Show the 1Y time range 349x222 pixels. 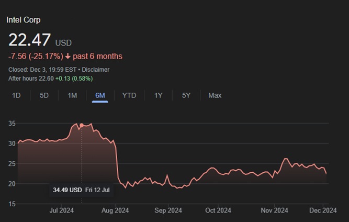(158, 95)
